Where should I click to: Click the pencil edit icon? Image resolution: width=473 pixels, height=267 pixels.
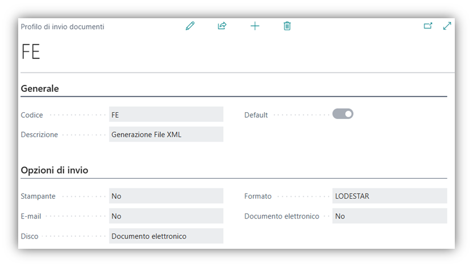pos(190,26)
